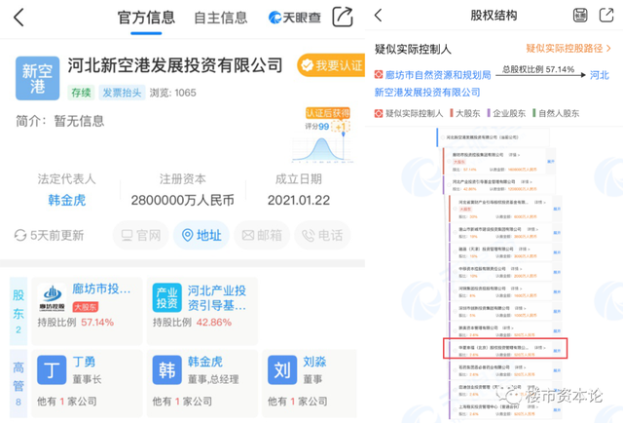Tap the 5天前更新 refresh icon
This screenshot has width=623, height=423.
tap(20, 235)
